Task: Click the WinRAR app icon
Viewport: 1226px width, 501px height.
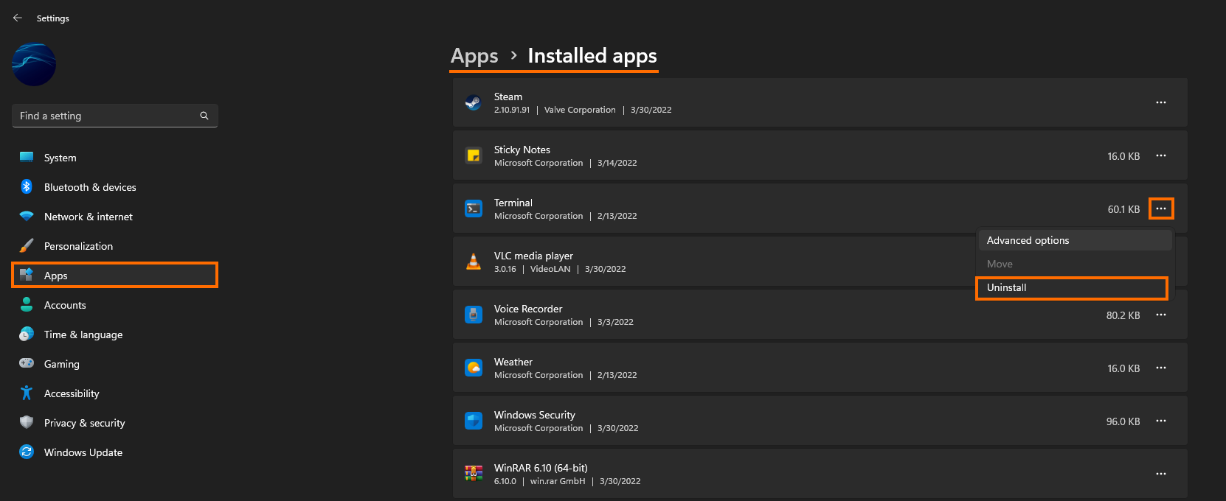Action: coord(474,474)
